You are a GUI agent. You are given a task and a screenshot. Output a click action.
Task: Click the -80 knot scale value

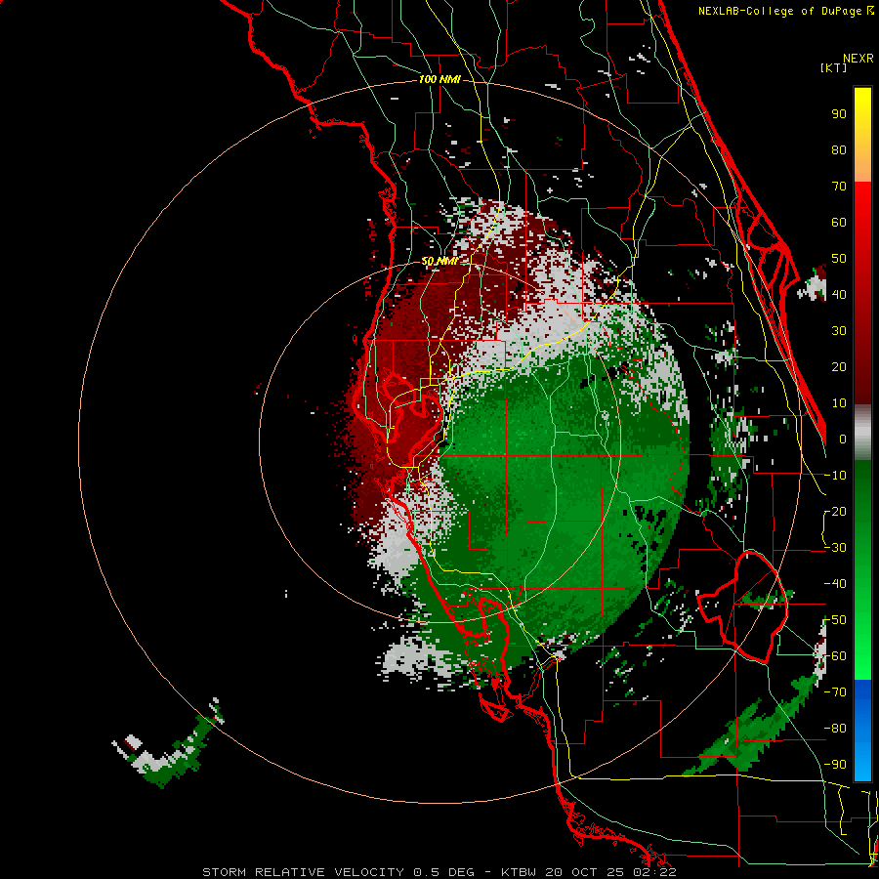pos(835,729)
